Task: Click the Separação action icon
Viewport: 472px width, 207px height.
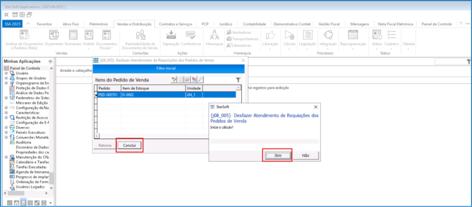Action: pos(170,38)
